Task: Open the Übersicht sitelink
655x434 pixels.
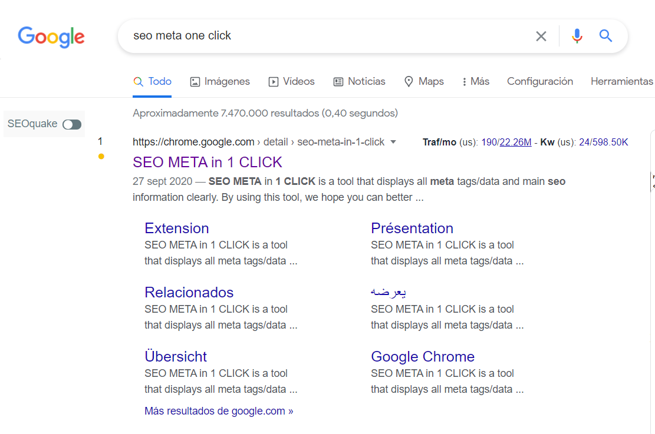Action: click(176, 356)
